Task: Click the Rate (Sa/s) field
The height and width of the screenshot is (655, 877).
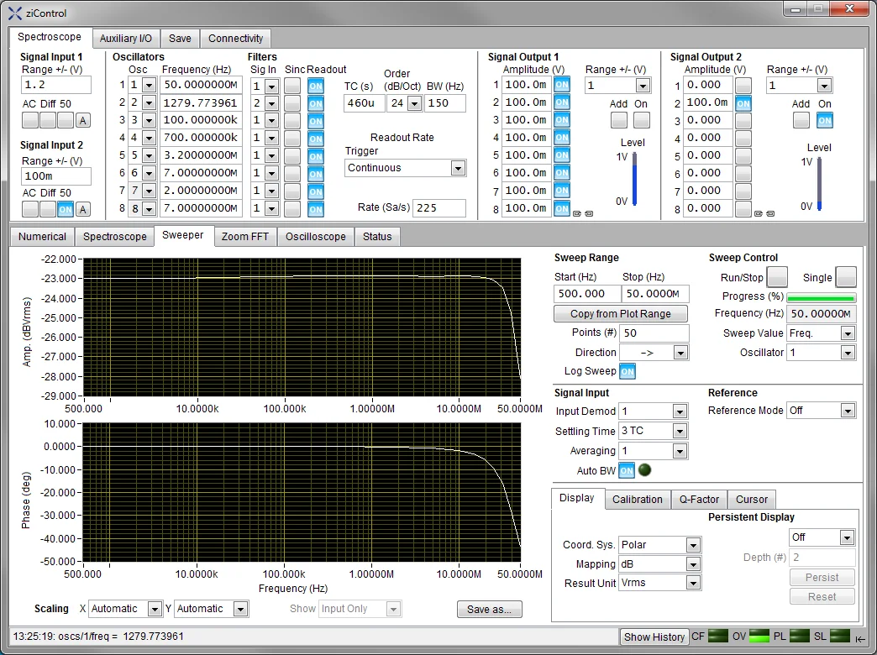Action: pyautogui.click(x=439, y=207)
